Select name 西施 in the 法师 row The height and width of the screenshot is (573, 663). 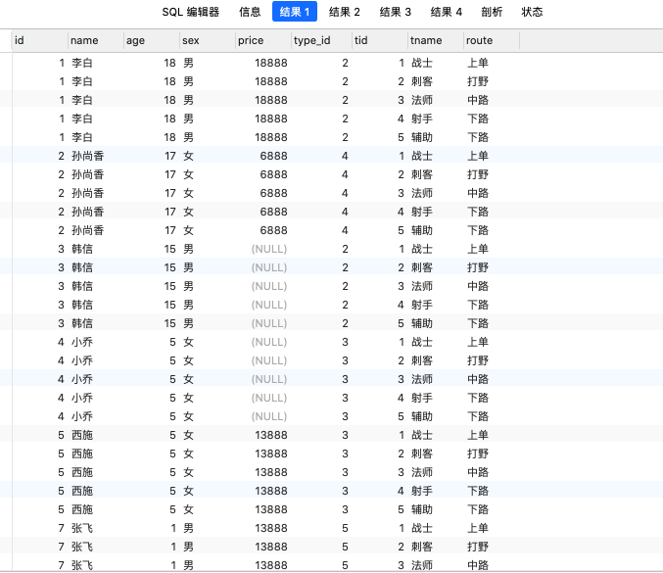pyautogui.click(x=82, y=472)
